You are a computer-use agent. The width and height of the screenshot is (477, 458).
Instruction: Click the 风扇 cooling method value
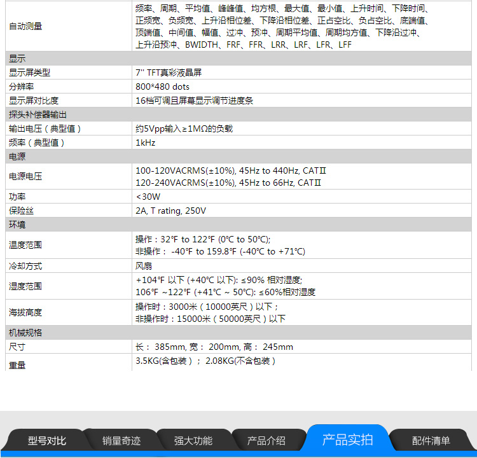(144, 266)
